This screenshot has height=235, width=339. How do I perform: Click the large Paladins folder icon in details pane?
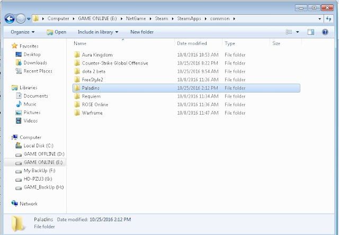click(17, 223)
